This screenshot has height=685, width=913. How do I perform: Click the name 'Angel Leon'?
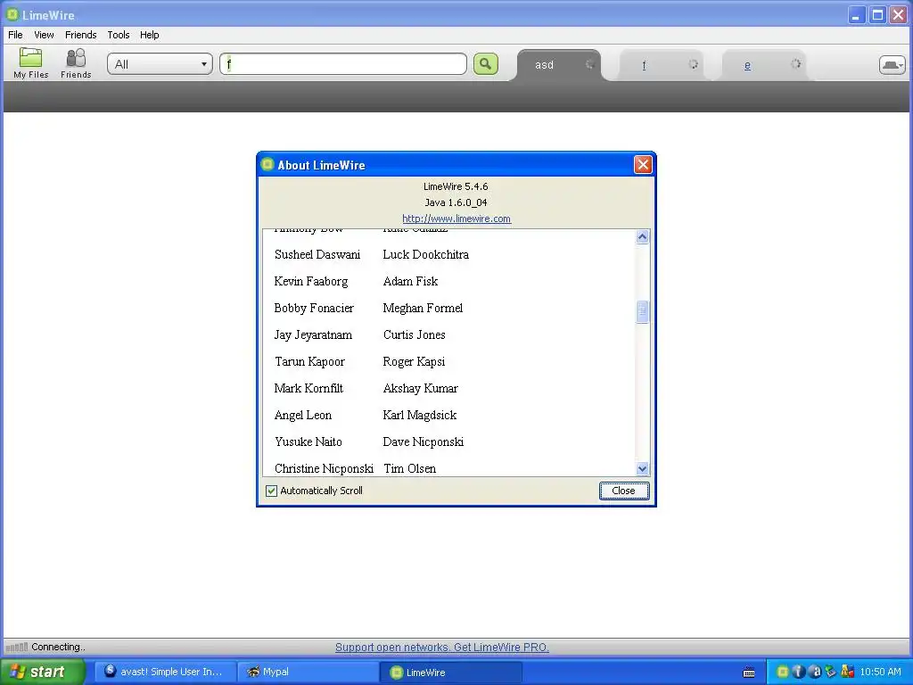303,416
